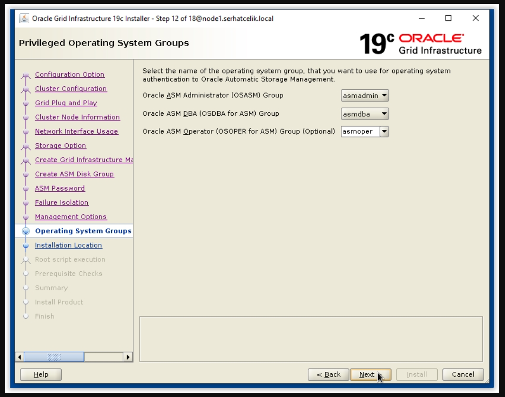Image resolution: width=505 pixels, height=397 pixels.
Task: Open Cluster Node Information step
Action: click(77, 117)
